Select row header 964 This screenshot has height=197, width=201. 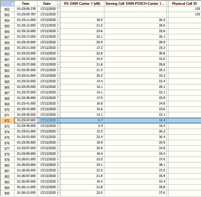[7, 76]
